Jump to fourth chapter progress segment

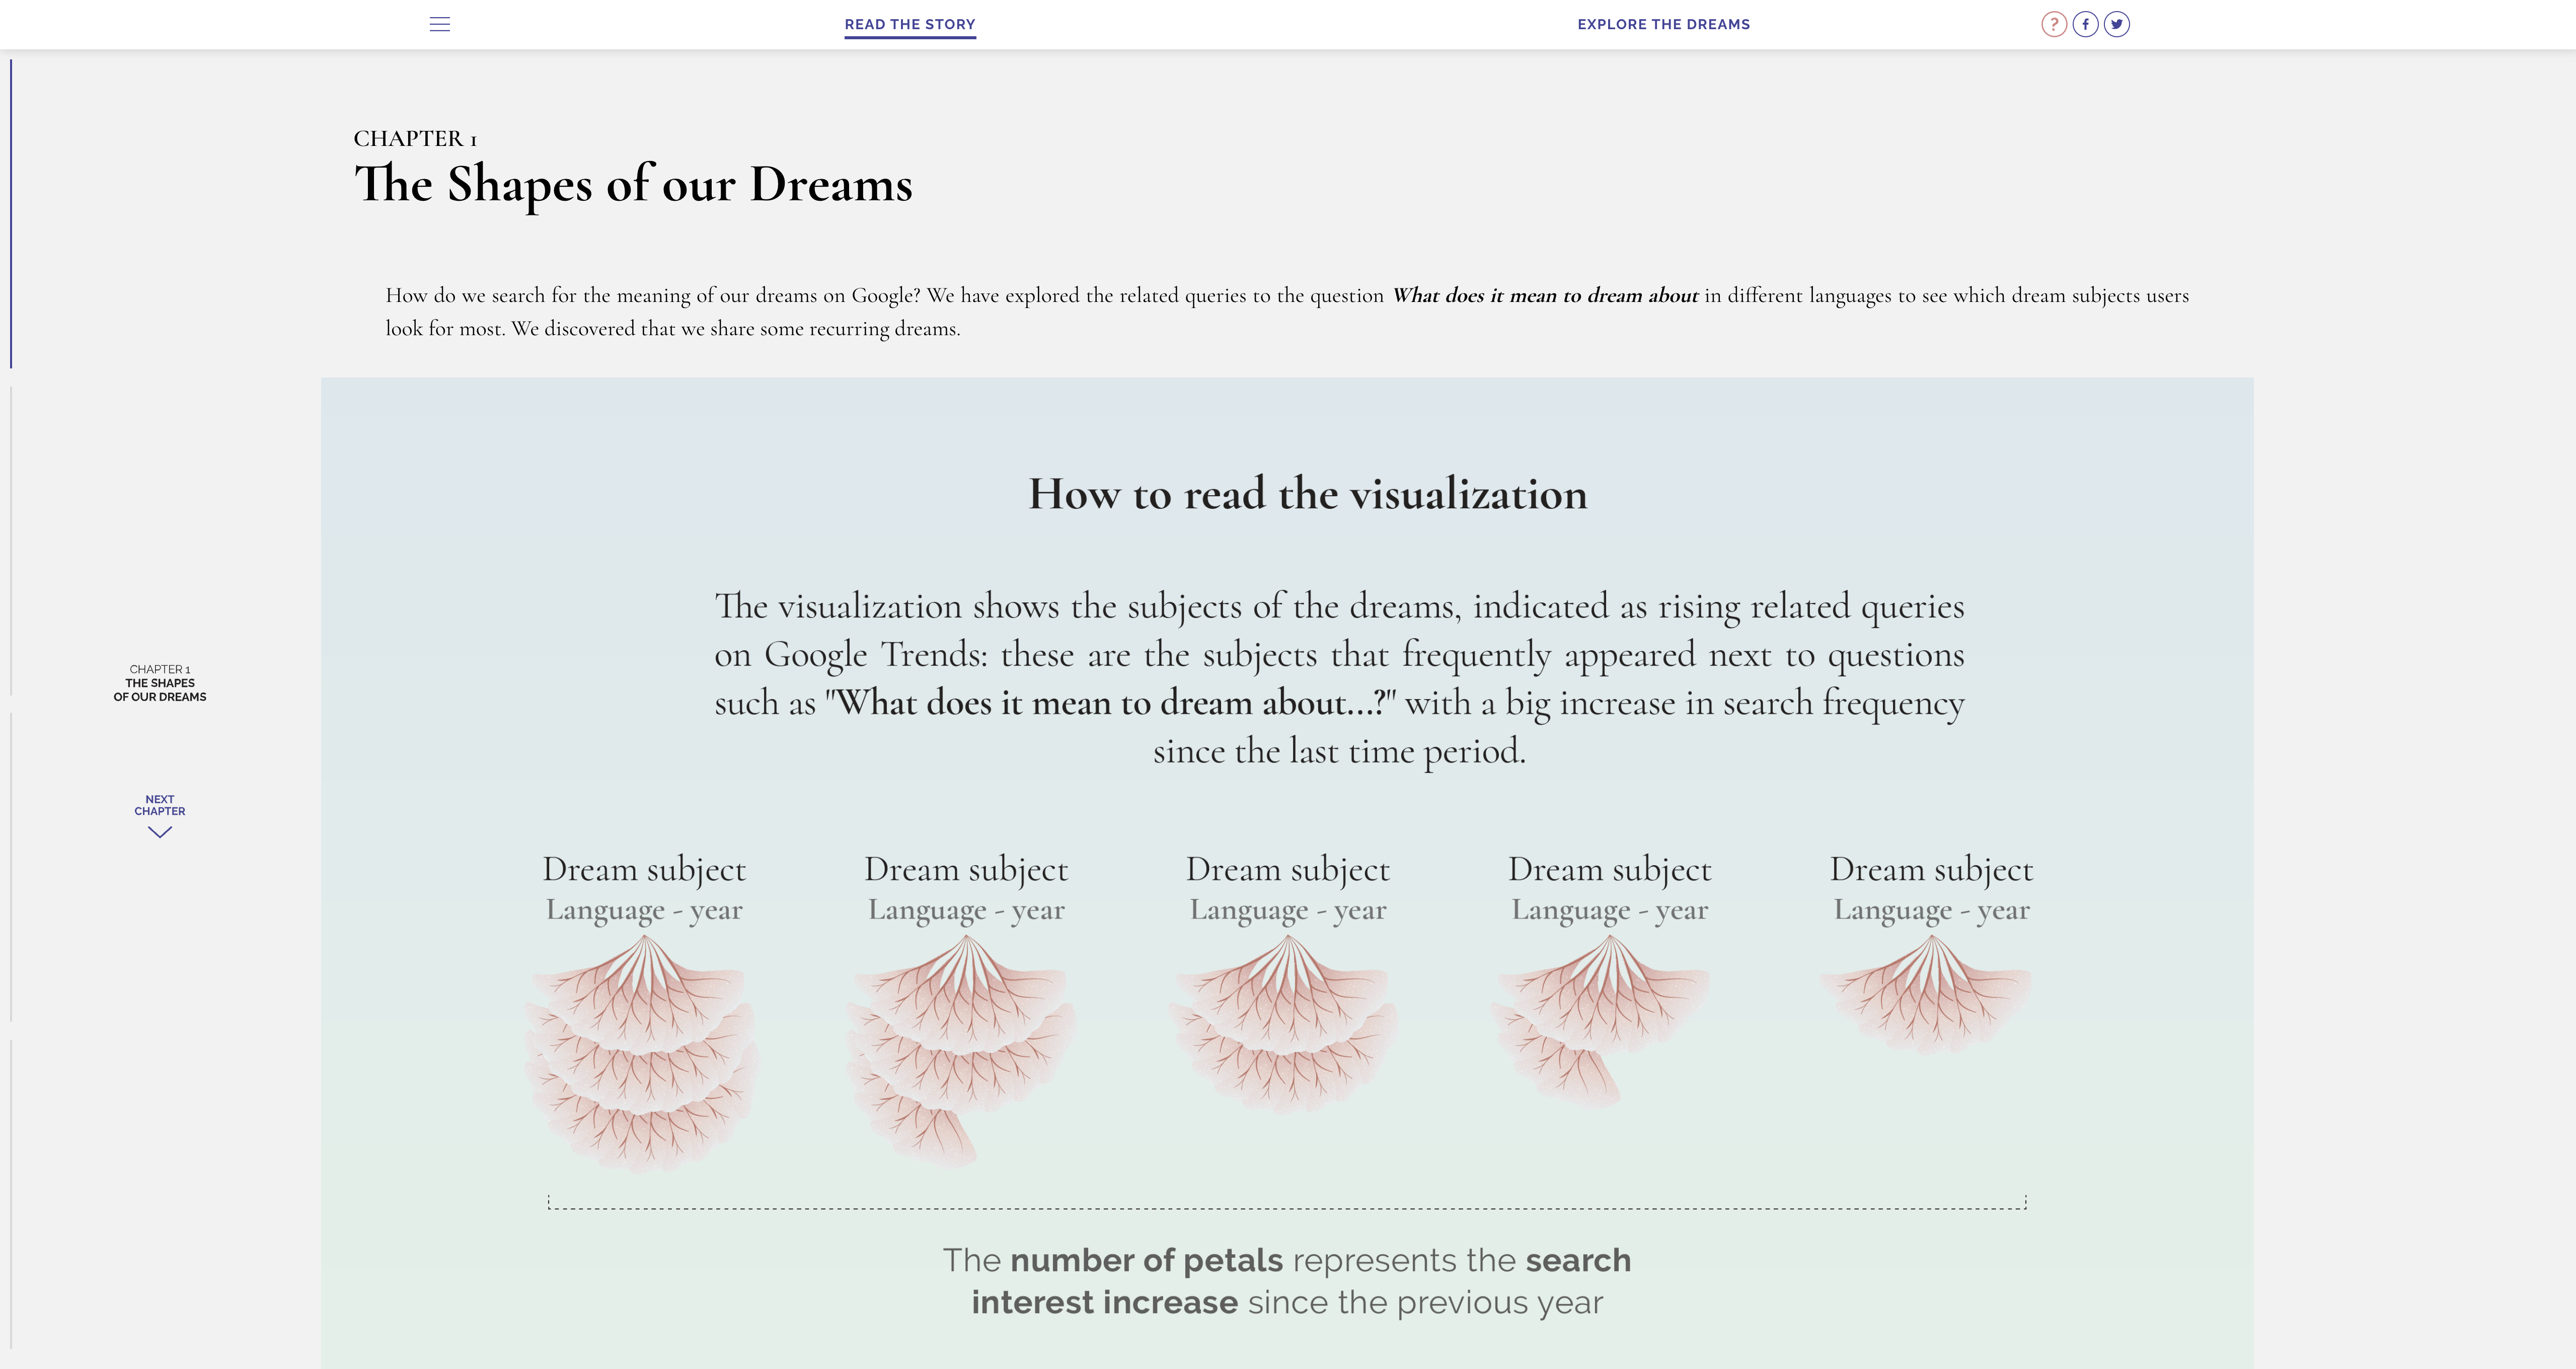(x=11, y=1195)
